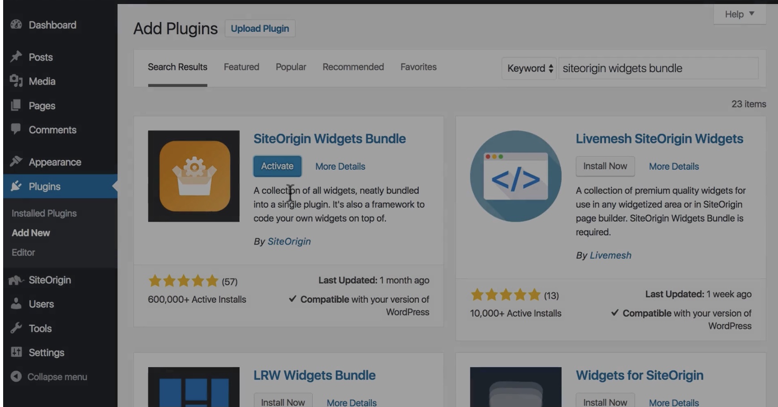Click the Collapse menu arrow icon

[x=16, y=377]
